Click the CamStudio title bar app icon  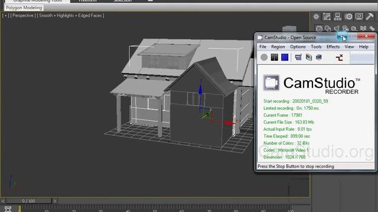point(260,38)
